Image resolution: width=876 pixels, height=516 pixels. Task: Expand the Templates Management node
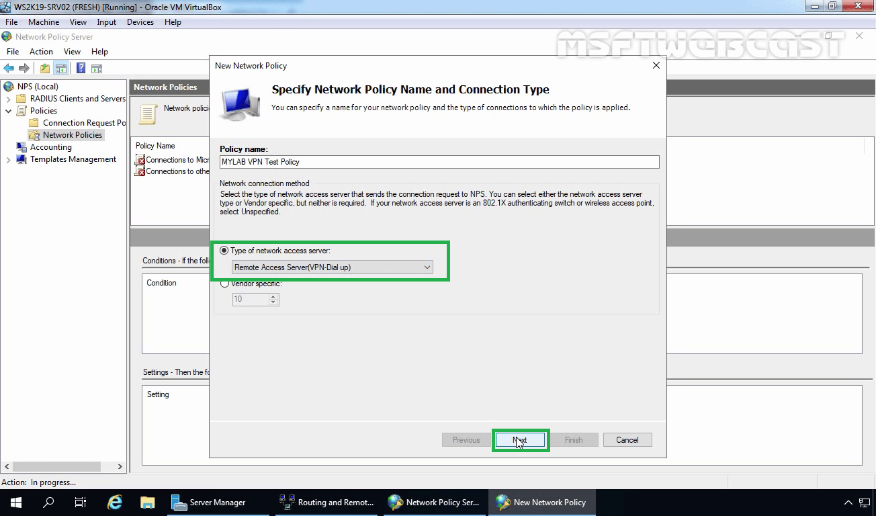8,159
